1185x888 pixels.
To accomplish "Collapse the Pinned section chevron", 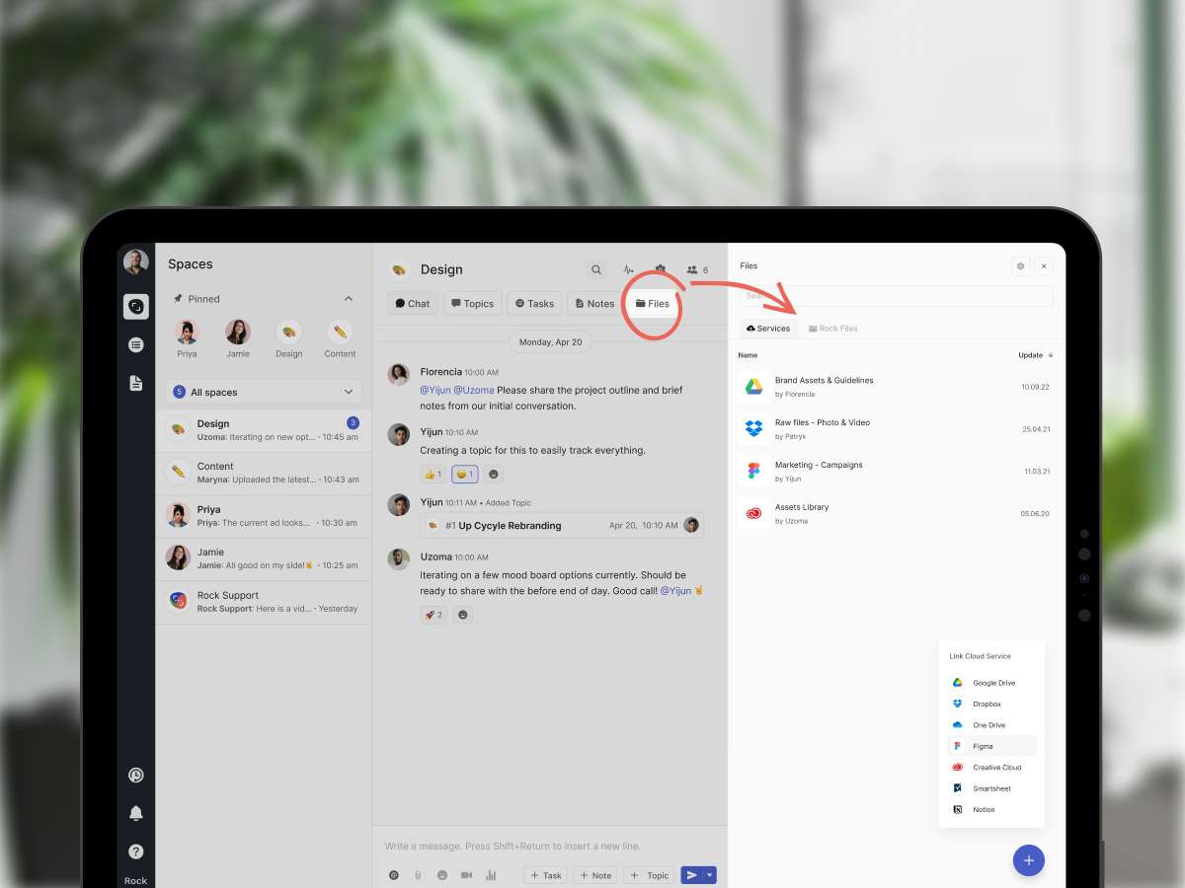I will (348, 299).
